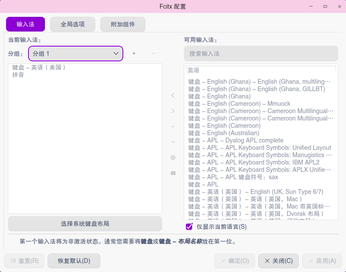The width and height of the screenshot is (346, 272).
Task: Switch to the 全局选项 tab
Action: tap(72, 24)
